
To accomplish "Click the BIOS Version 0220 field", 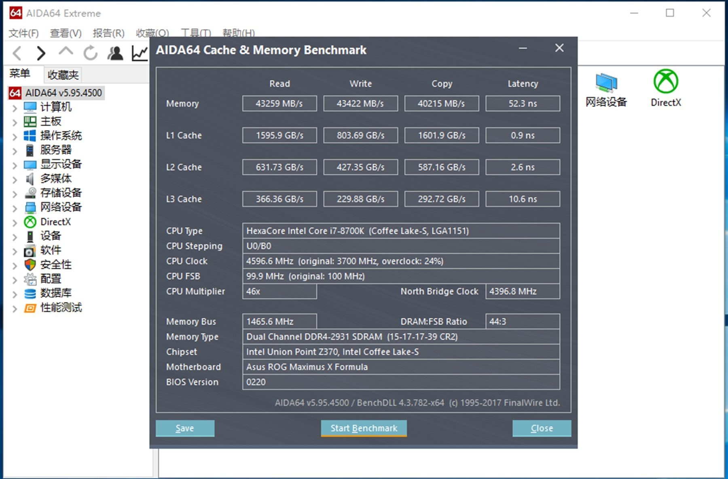I will click(x=401, y=382).
